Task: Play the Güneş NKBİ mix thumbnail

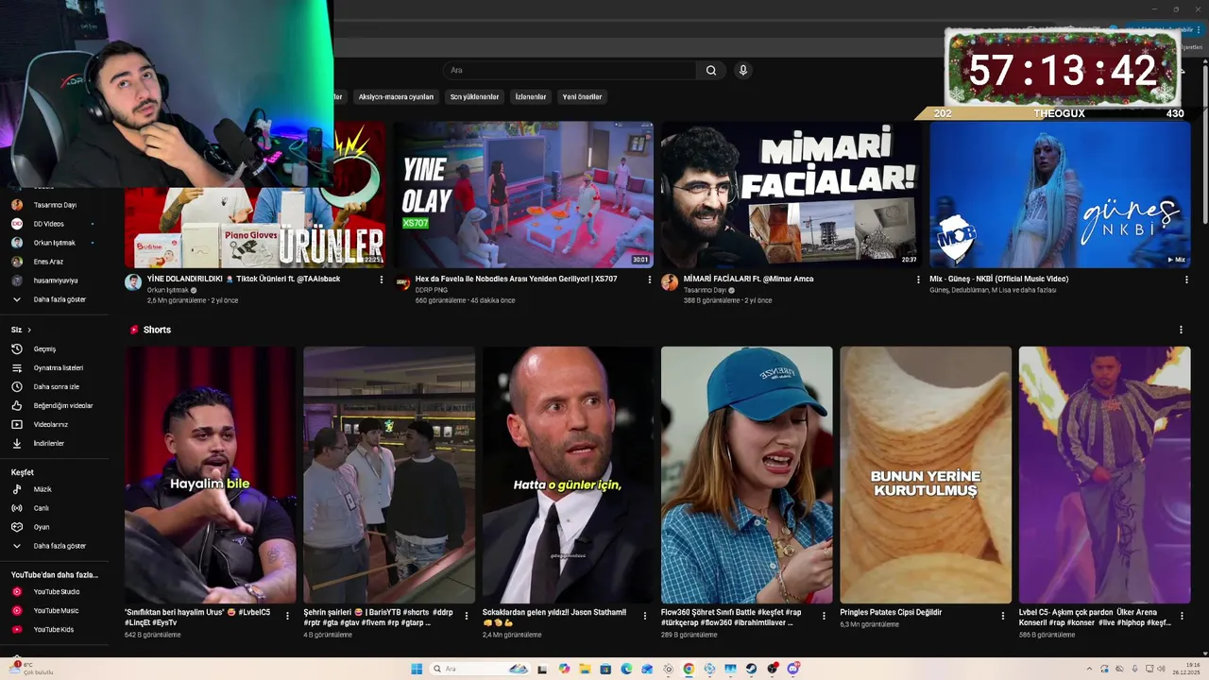Action: (x=1060, y=195)
